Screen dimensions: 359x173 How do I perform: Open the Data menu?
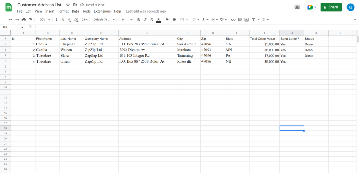pyautogui.click(x=75, y=11)
